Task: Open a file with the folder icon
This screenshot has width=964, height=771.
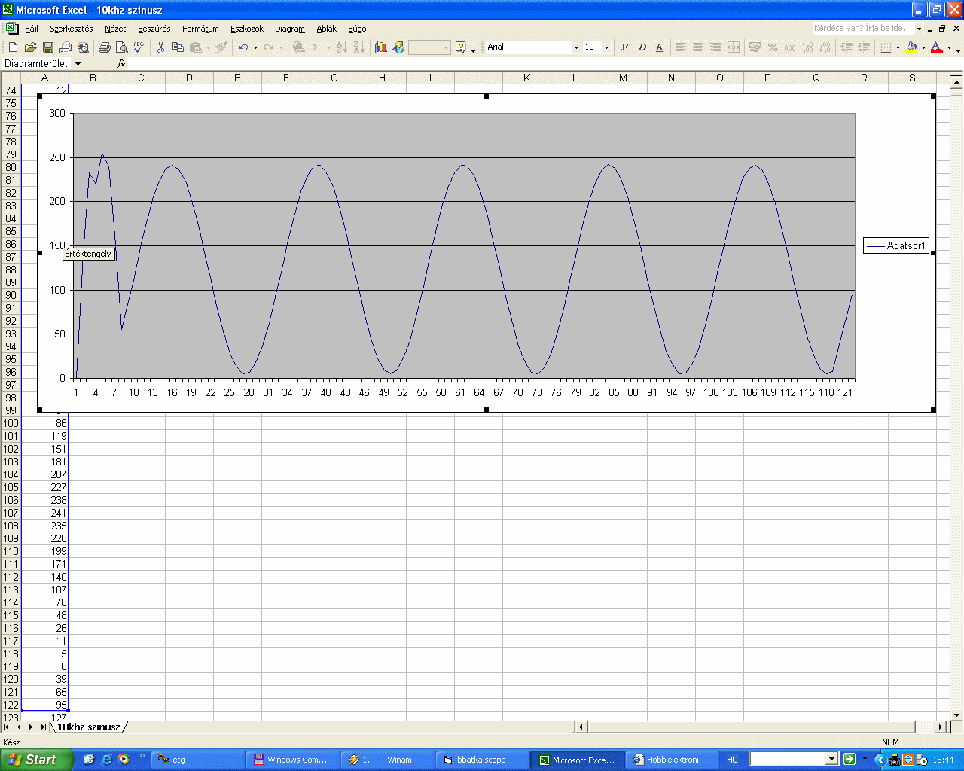Action: pos(30,47)
